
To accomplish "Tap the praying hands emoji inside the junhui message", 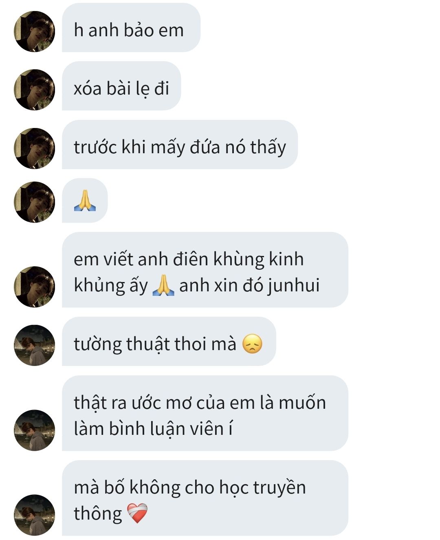I will [x=163, y=285].
